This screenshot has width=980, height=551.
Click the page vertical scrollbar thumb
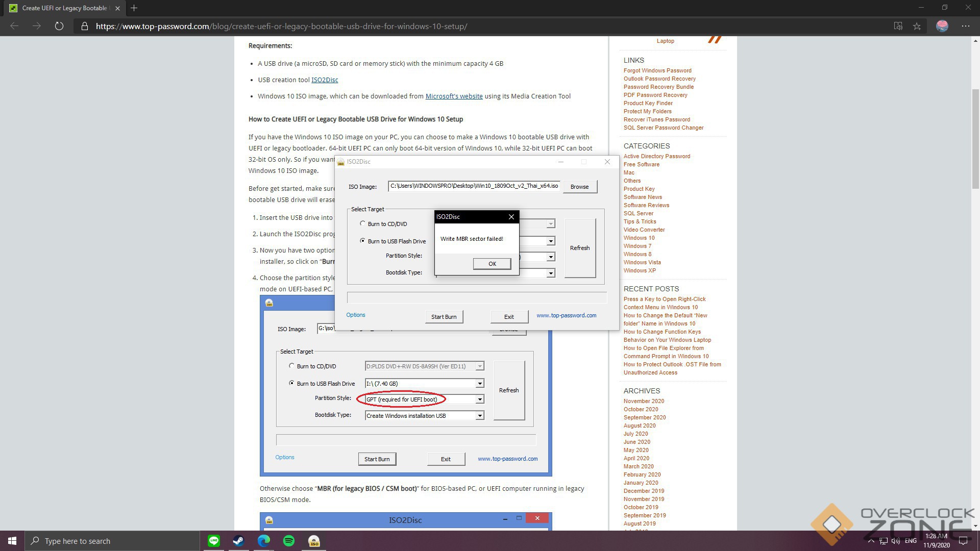(x=975, y=138)
